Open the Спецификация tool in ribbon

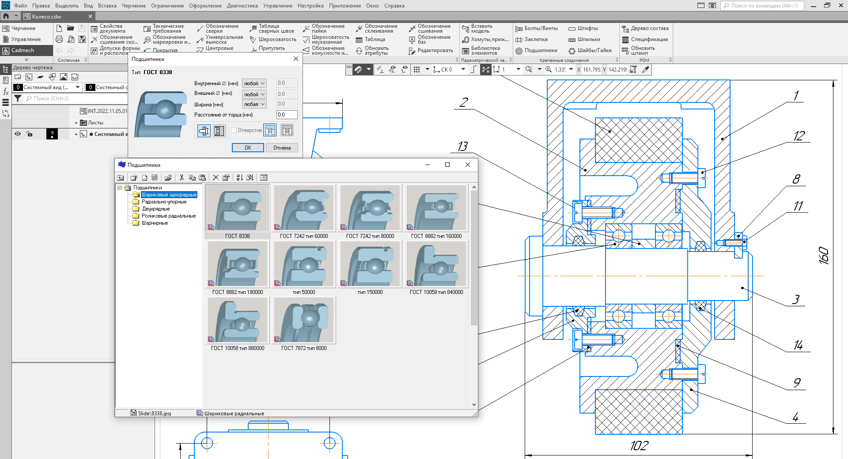click(645, 39)
